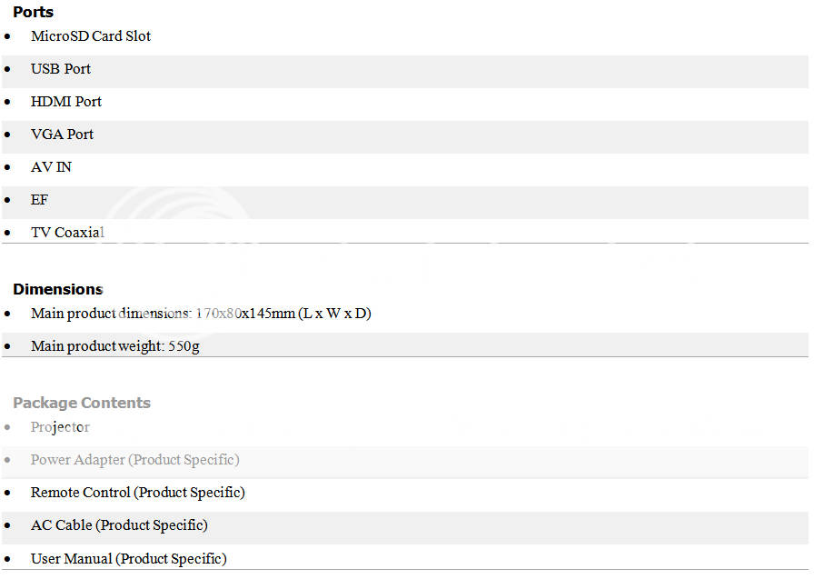
Task: Click the bullet beside USB Port
Action: (7, 70)
